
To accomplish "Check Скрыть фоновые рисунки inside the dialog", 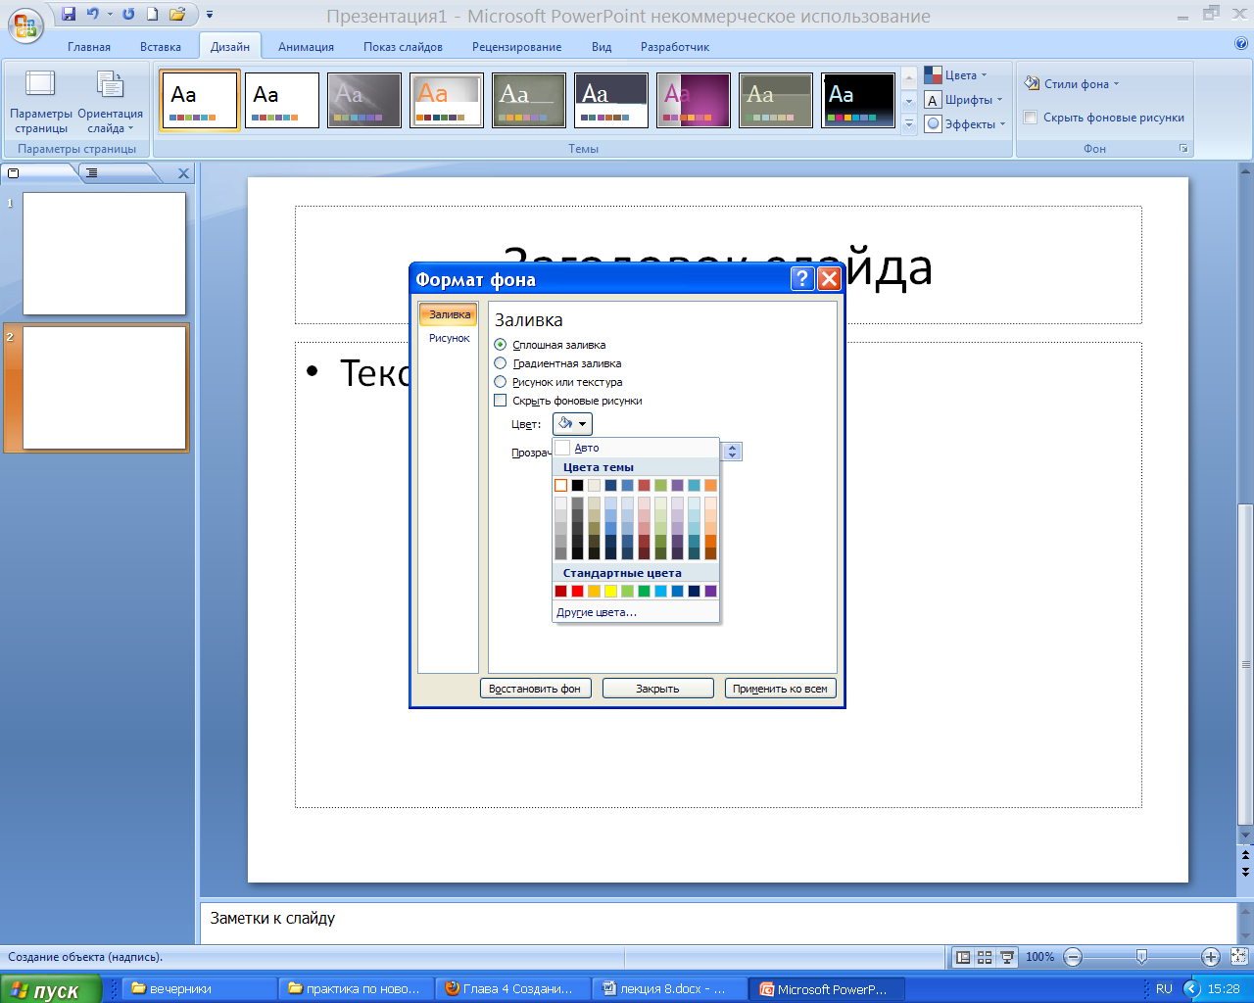I will (568, 401).
